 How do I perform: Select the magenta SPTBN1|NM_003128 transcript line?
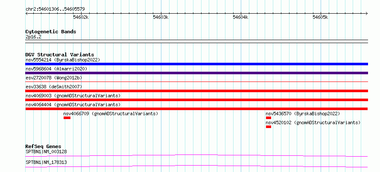196,155
